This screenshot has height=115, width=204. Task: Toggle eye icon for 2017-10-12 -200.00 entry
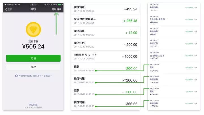pyautogui.click(x=195, y=43)
